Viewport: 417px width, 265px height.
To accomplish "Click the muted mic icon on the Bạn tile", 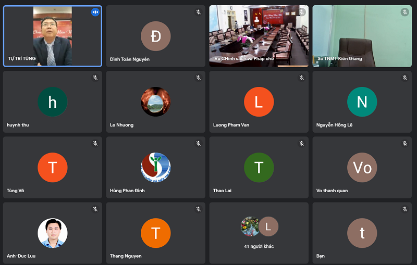I will (404, 209).
